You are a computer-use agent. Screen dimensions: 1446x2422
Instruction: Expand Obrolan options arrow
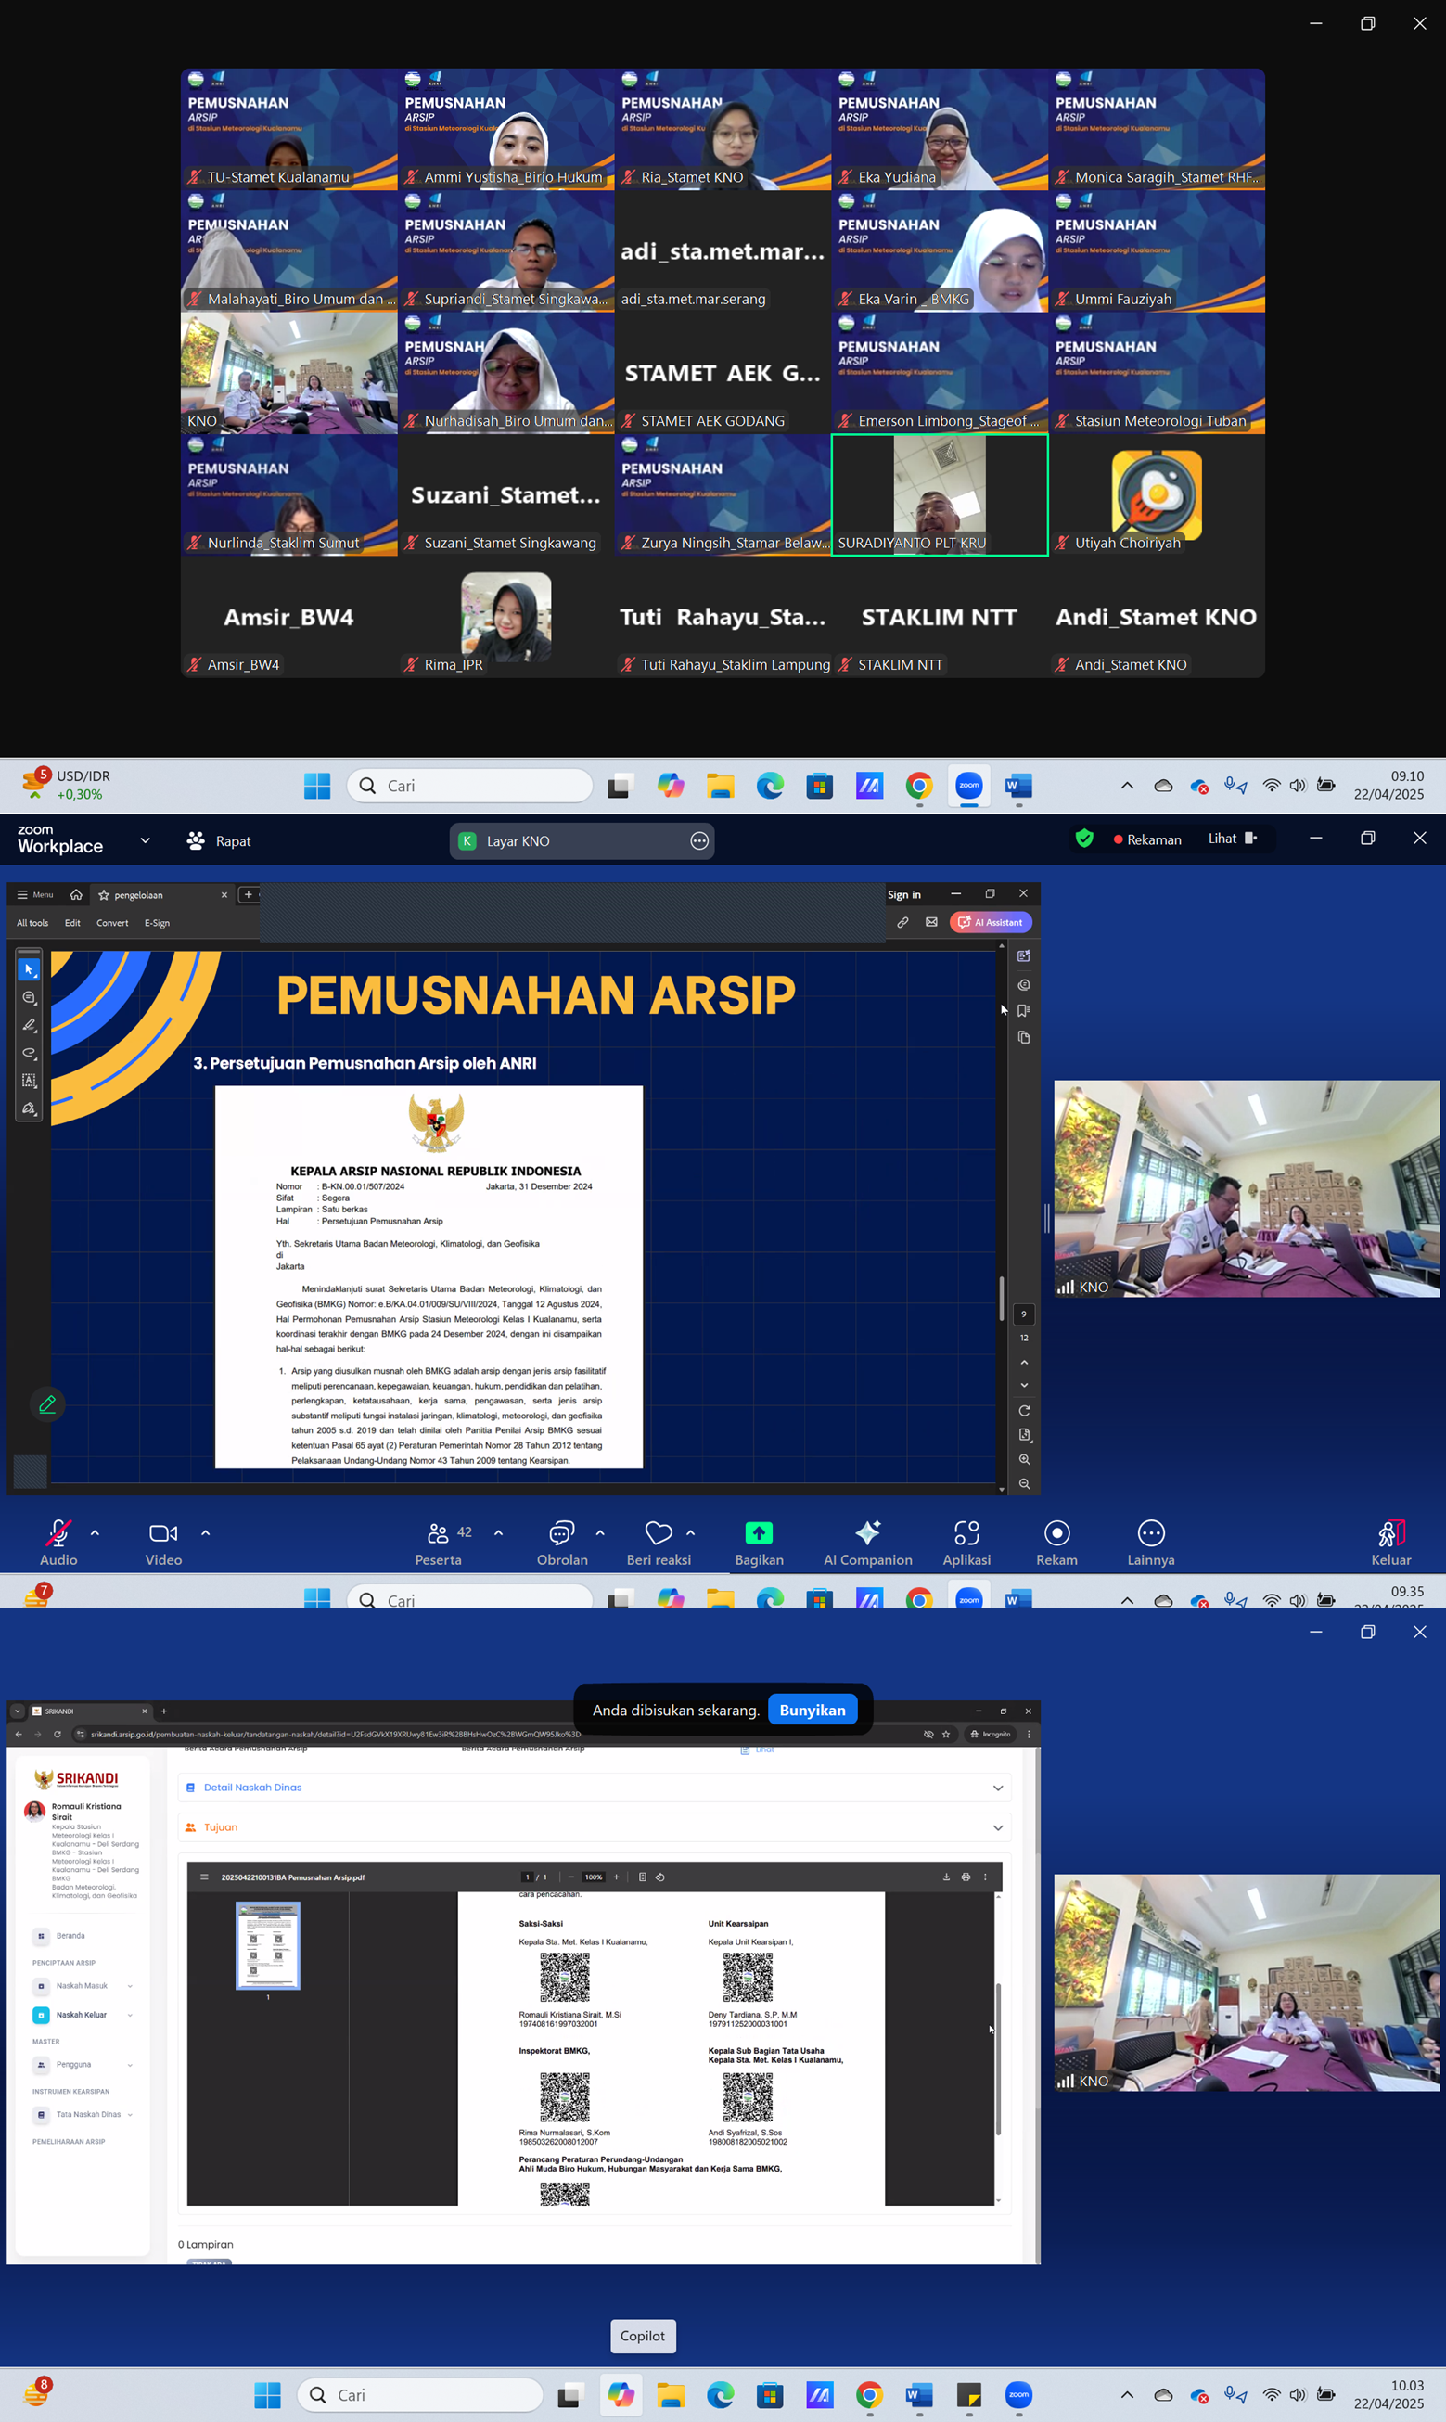point(600,1532)
